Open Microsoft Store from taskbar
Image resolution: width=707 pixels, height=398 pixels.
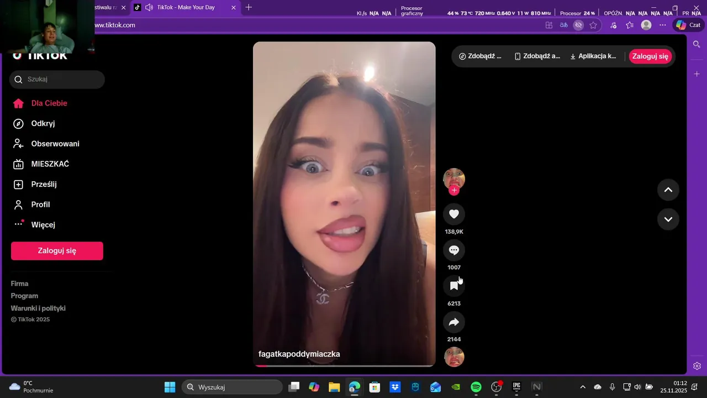(x=374, y=387)
